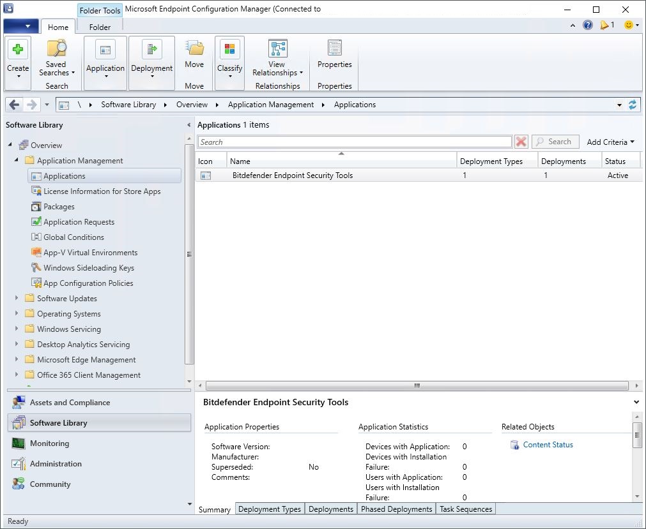Screen dimensions: 646x529
Task: Click the Search button
Action: point(555,141)
